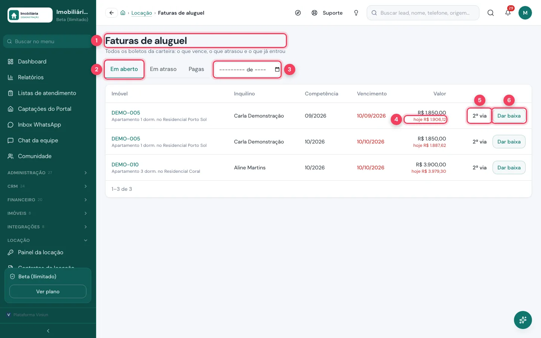Collapse the sidebar with bottom chevron
Image resolution: width=541 pixels, height=338 pixels.
coord(48,331)
